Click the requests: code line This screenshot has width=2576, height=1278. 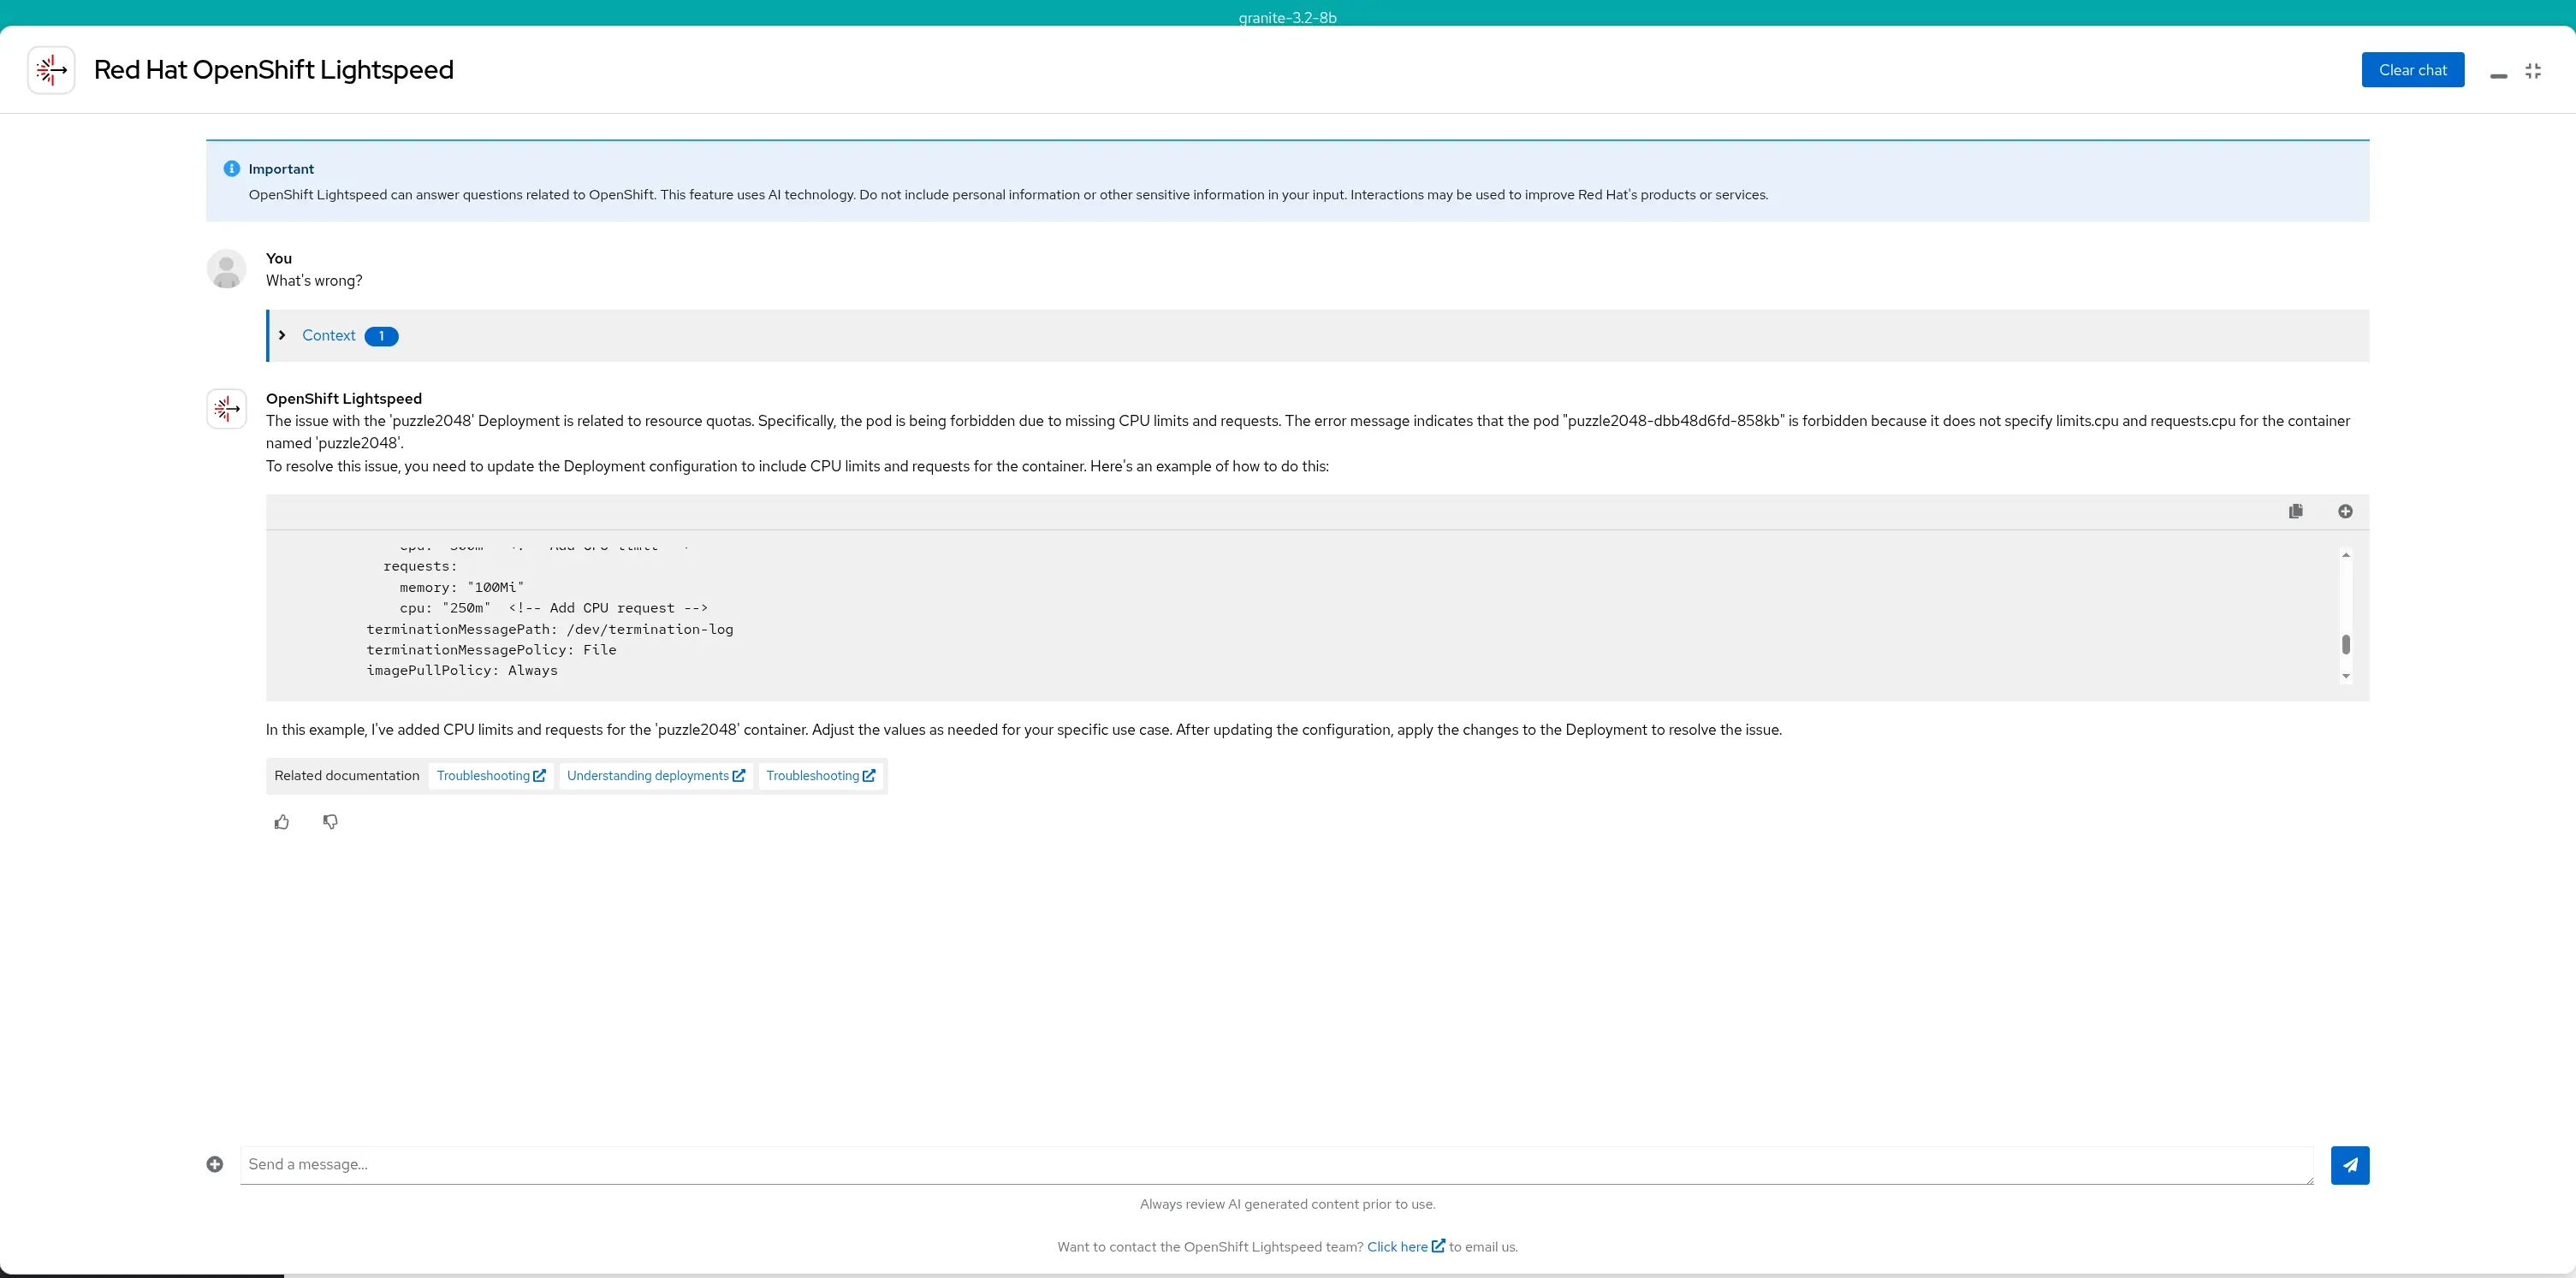coord(420,566)
